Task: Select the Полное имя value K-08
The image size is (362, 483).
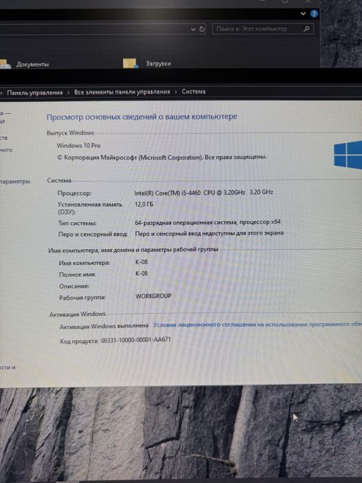Action: point(141,273)
